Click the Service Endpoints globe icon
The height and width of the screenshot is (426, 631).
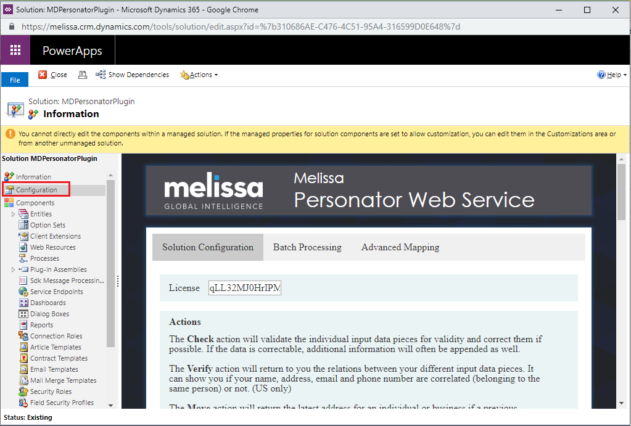[23, 292]
